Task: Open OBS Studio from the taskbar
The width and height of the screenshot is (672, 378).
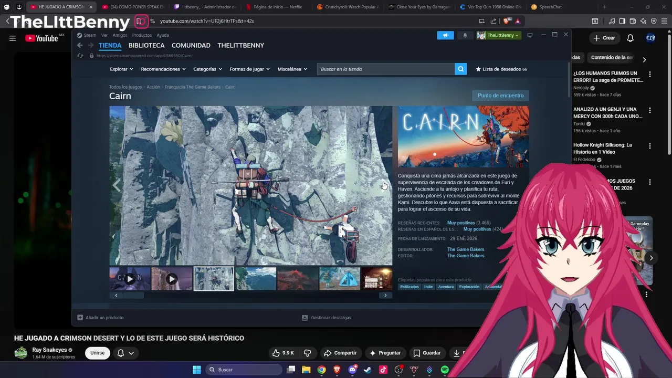Action: [x=398, y=370]
